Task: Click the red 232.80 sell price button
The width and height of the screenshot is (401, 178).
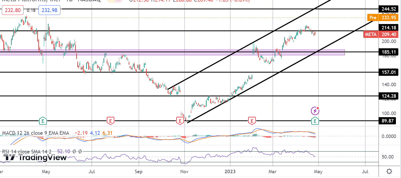Action: pyautogui.click(x=13, y=11)
